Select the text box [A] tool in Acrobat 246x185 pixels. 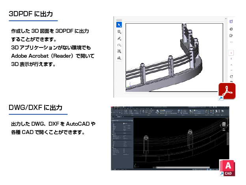coord(119,51)
